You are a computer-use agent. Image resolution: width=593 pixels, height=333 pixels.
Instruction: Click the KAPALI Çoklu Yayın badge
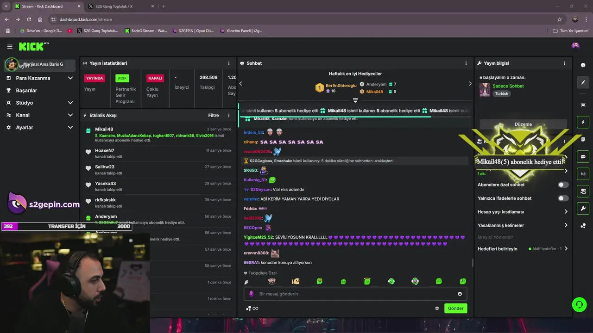click(155, 78)
